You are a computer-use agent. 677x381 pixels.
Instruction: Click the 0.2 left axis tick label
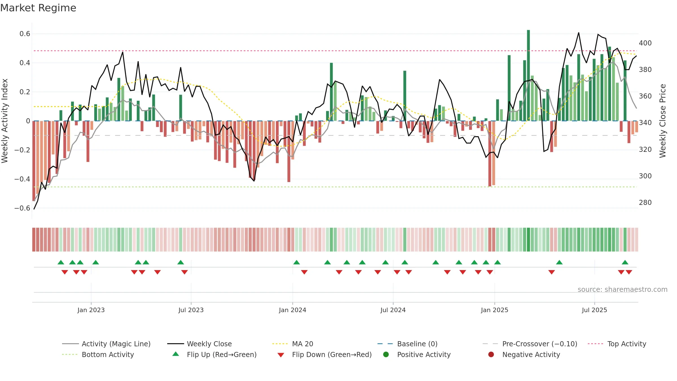click(x=25, y=92)
